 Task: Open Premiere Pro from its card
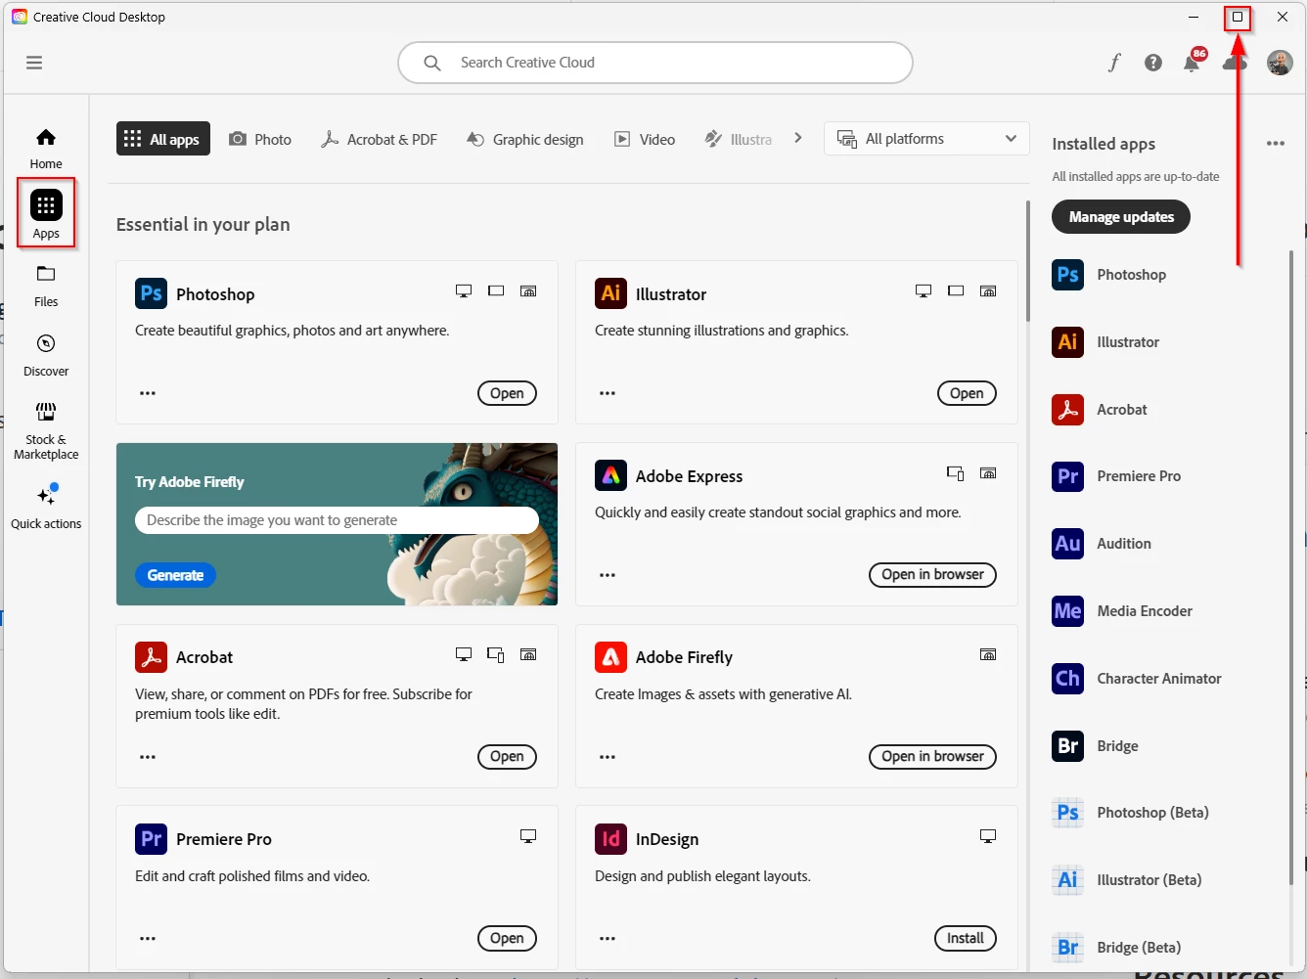coord(507,939)
